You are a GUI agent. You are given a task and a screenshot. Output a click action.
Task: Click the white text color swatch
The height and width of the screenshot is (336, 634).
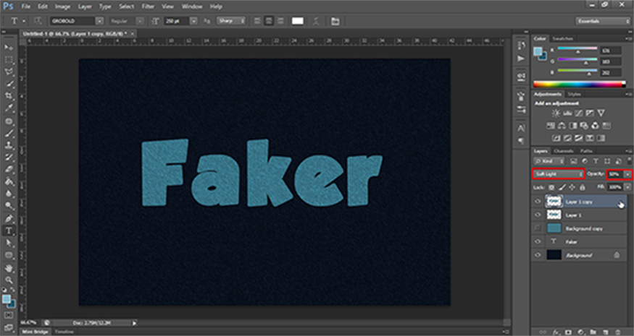click(x=297, y=21)
